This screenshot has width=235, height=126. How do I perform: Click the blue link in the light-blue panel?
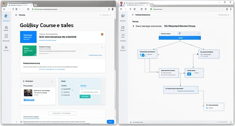pos(83,86)
